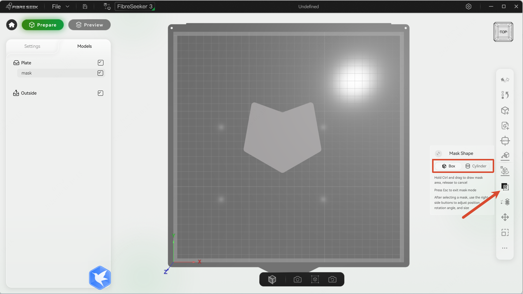The width and height of the screenshot is (523, 294).
Task: Open the hexagon settings icon in title bar
Action: click(469, 6)
